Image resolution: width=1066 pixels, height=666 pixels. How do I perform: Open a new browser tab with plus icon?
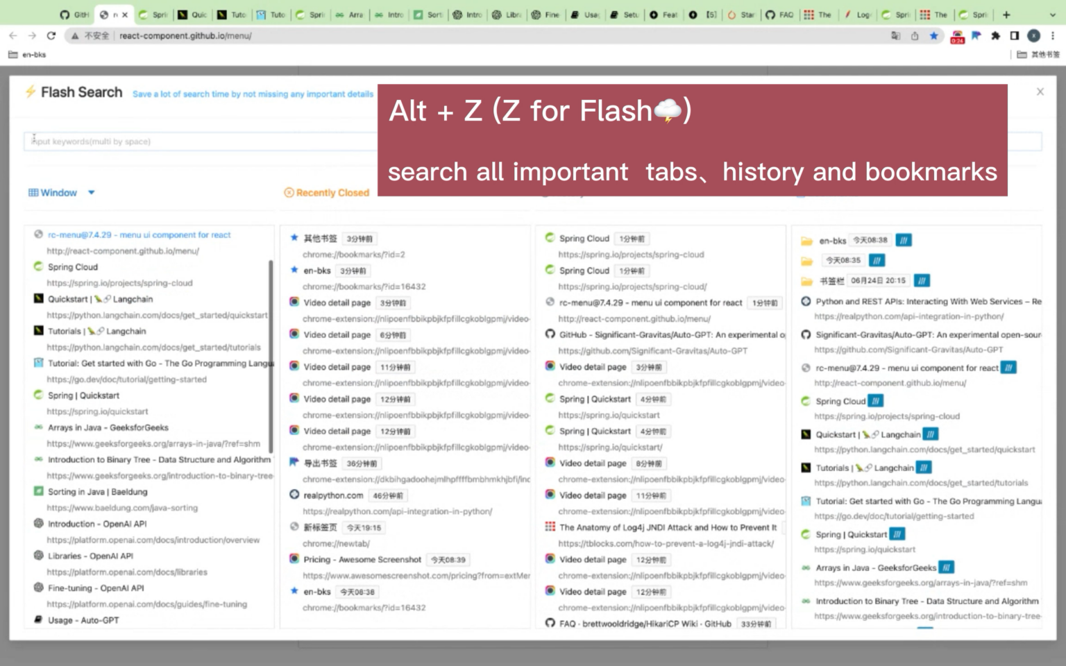click(1006, 14)
